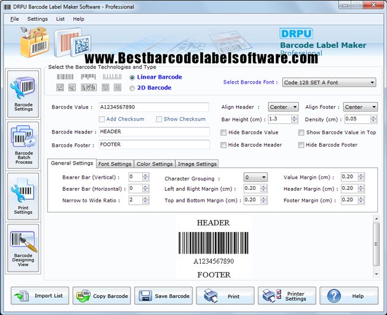Increase Narrow to Wide Ratio value

(146, 198)
